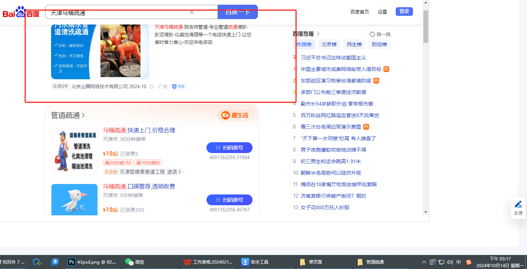Select the 财经榜 tab
The image size is (527, 269).
click(x=379, y=45)
